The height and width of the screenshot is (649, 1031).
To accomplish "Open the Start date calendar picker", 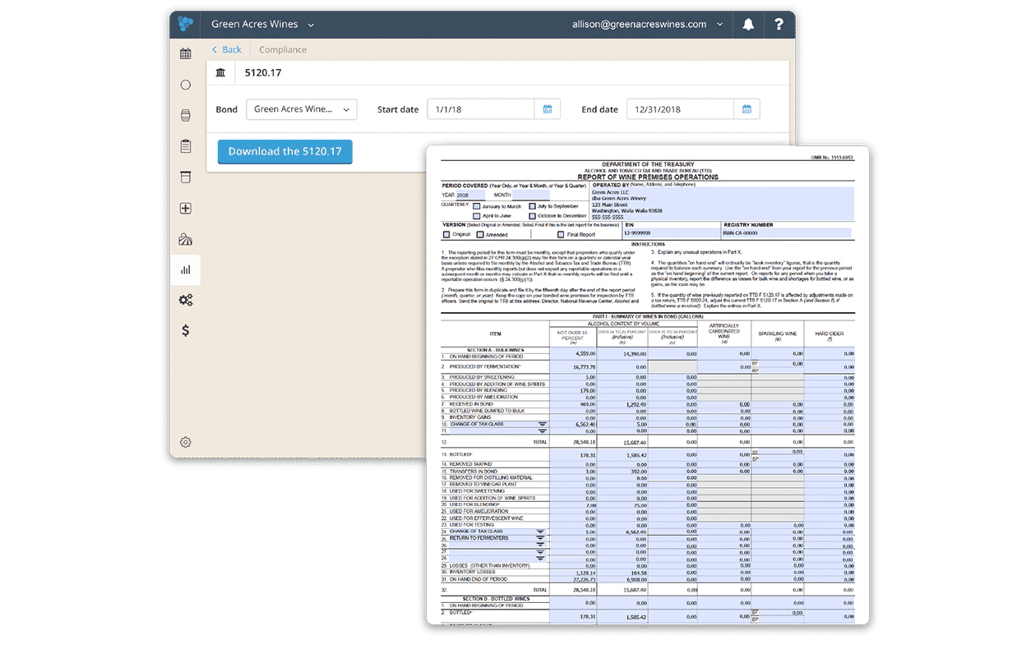I will point(548,109).
